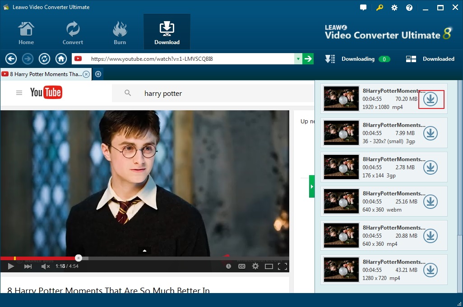The width and height of the screenshot is (463, 307).
Task: Open the feedback chat bubble icon
Action: (363, 8)
